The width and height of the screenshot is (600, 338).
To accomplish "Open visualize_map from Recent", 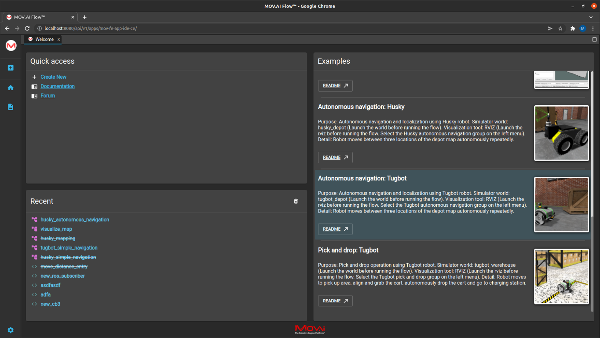I will [56, 229].
